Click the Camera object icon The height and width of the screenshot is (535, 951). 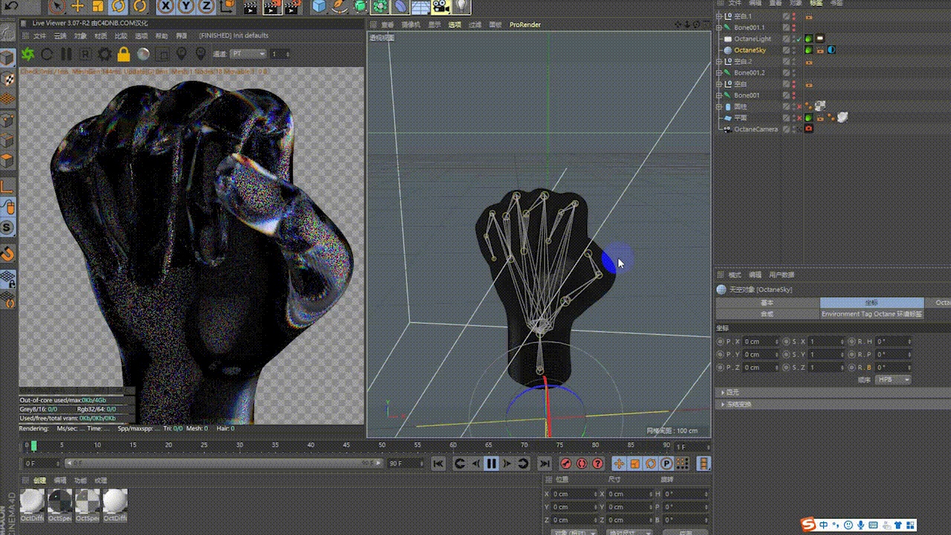pyautogui.click(x=441, y=7)
